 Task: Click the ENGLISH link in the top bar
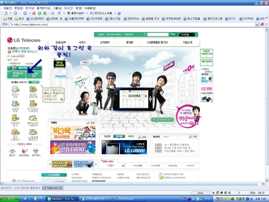click(129, 34)
